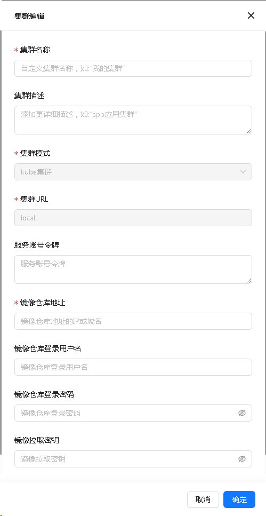
Task: Click the 服务账号令牌 text area
Action: [x=133, y=269]
